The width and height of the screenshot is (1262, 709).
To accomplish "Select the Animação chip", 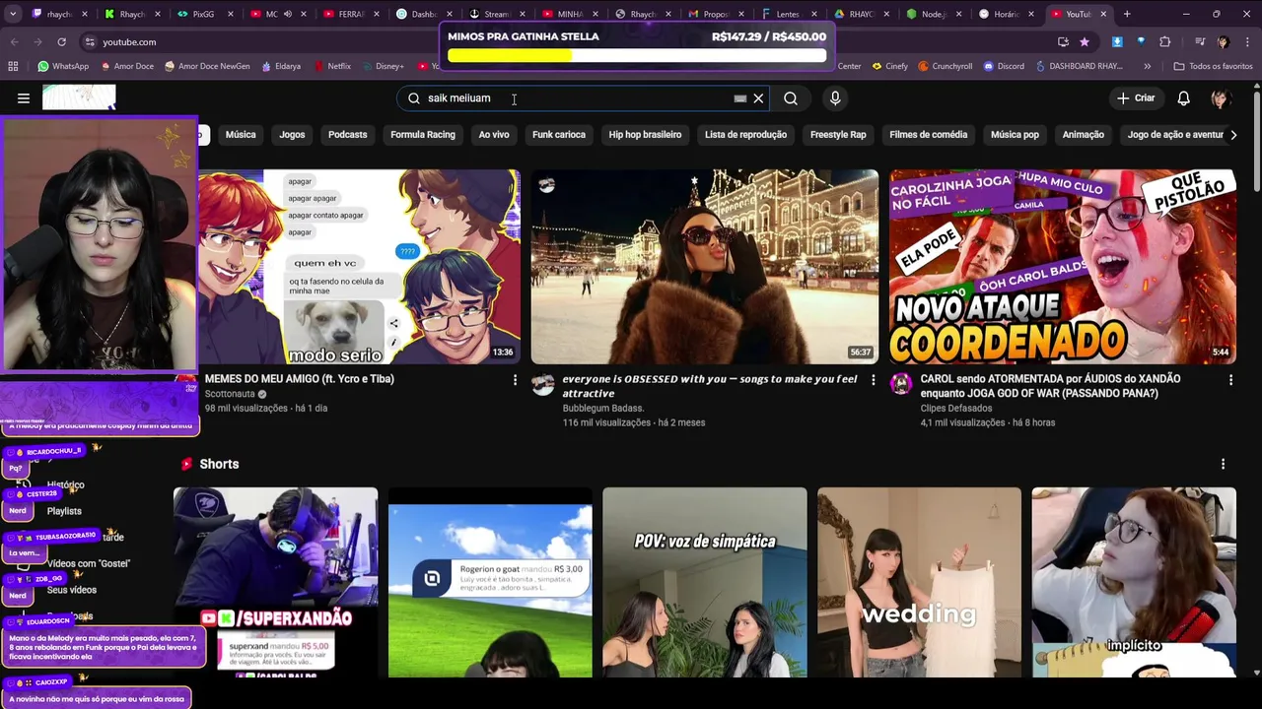I will tap(1084, 135).
